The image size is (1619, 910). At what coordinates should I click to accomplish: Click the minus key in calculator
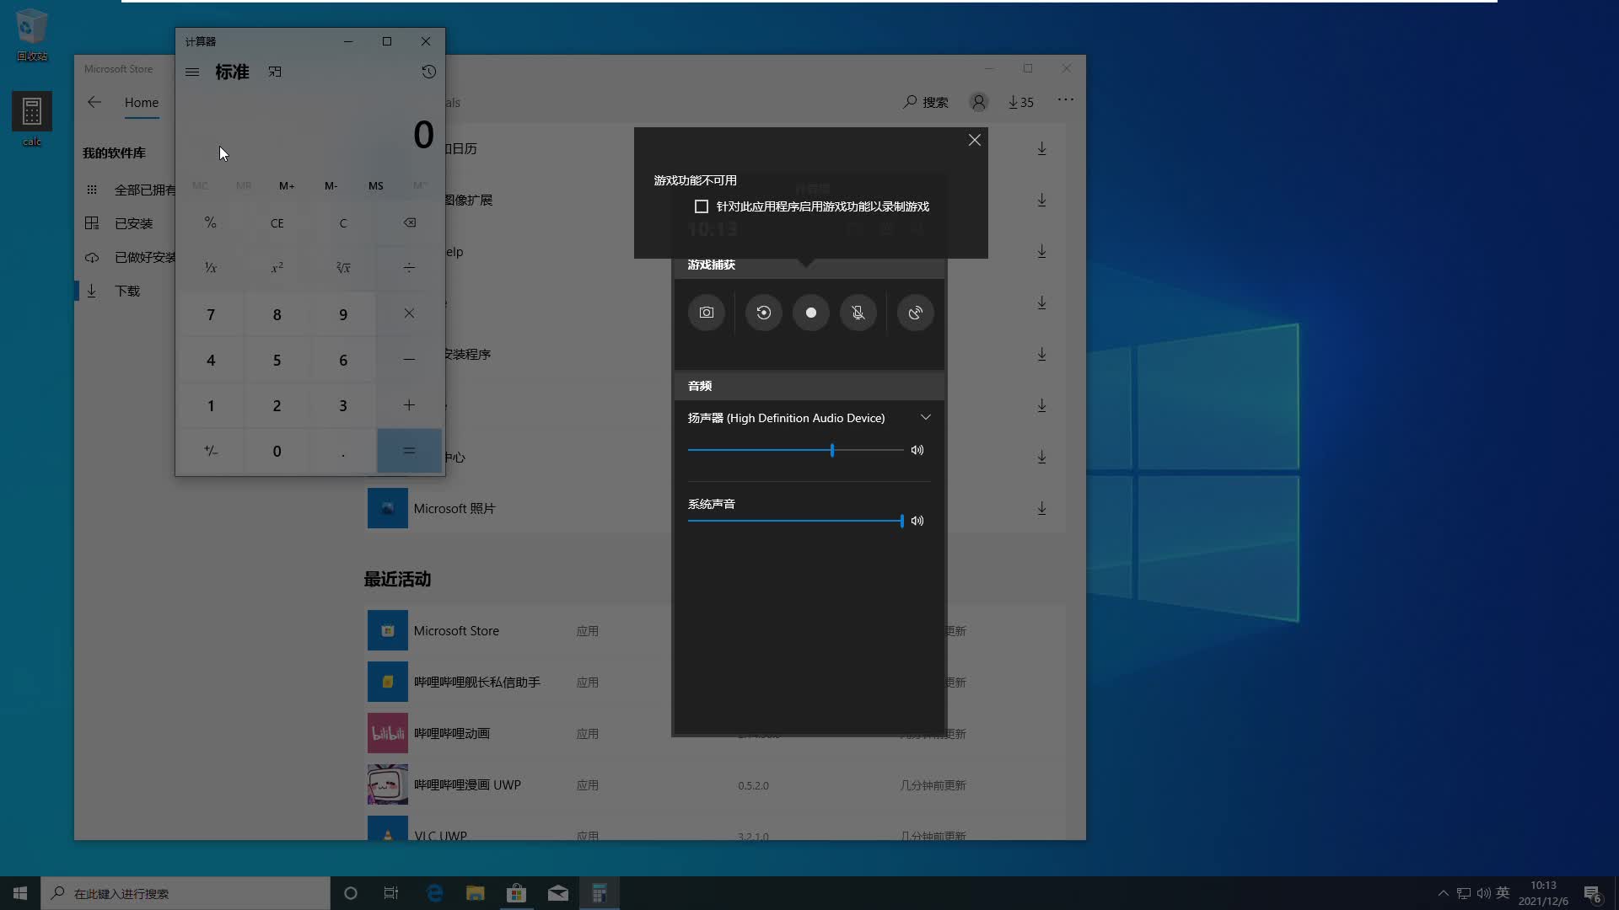(x=409, y=360)
